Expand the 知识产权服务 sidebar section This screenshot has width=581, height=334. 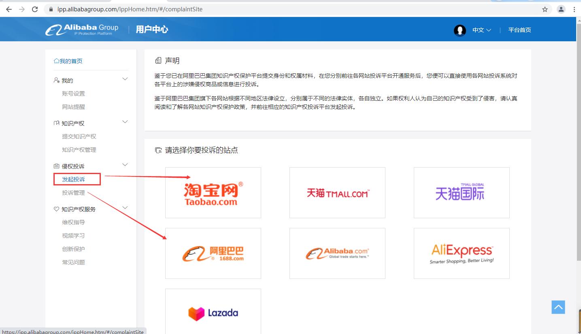point(125,207)
